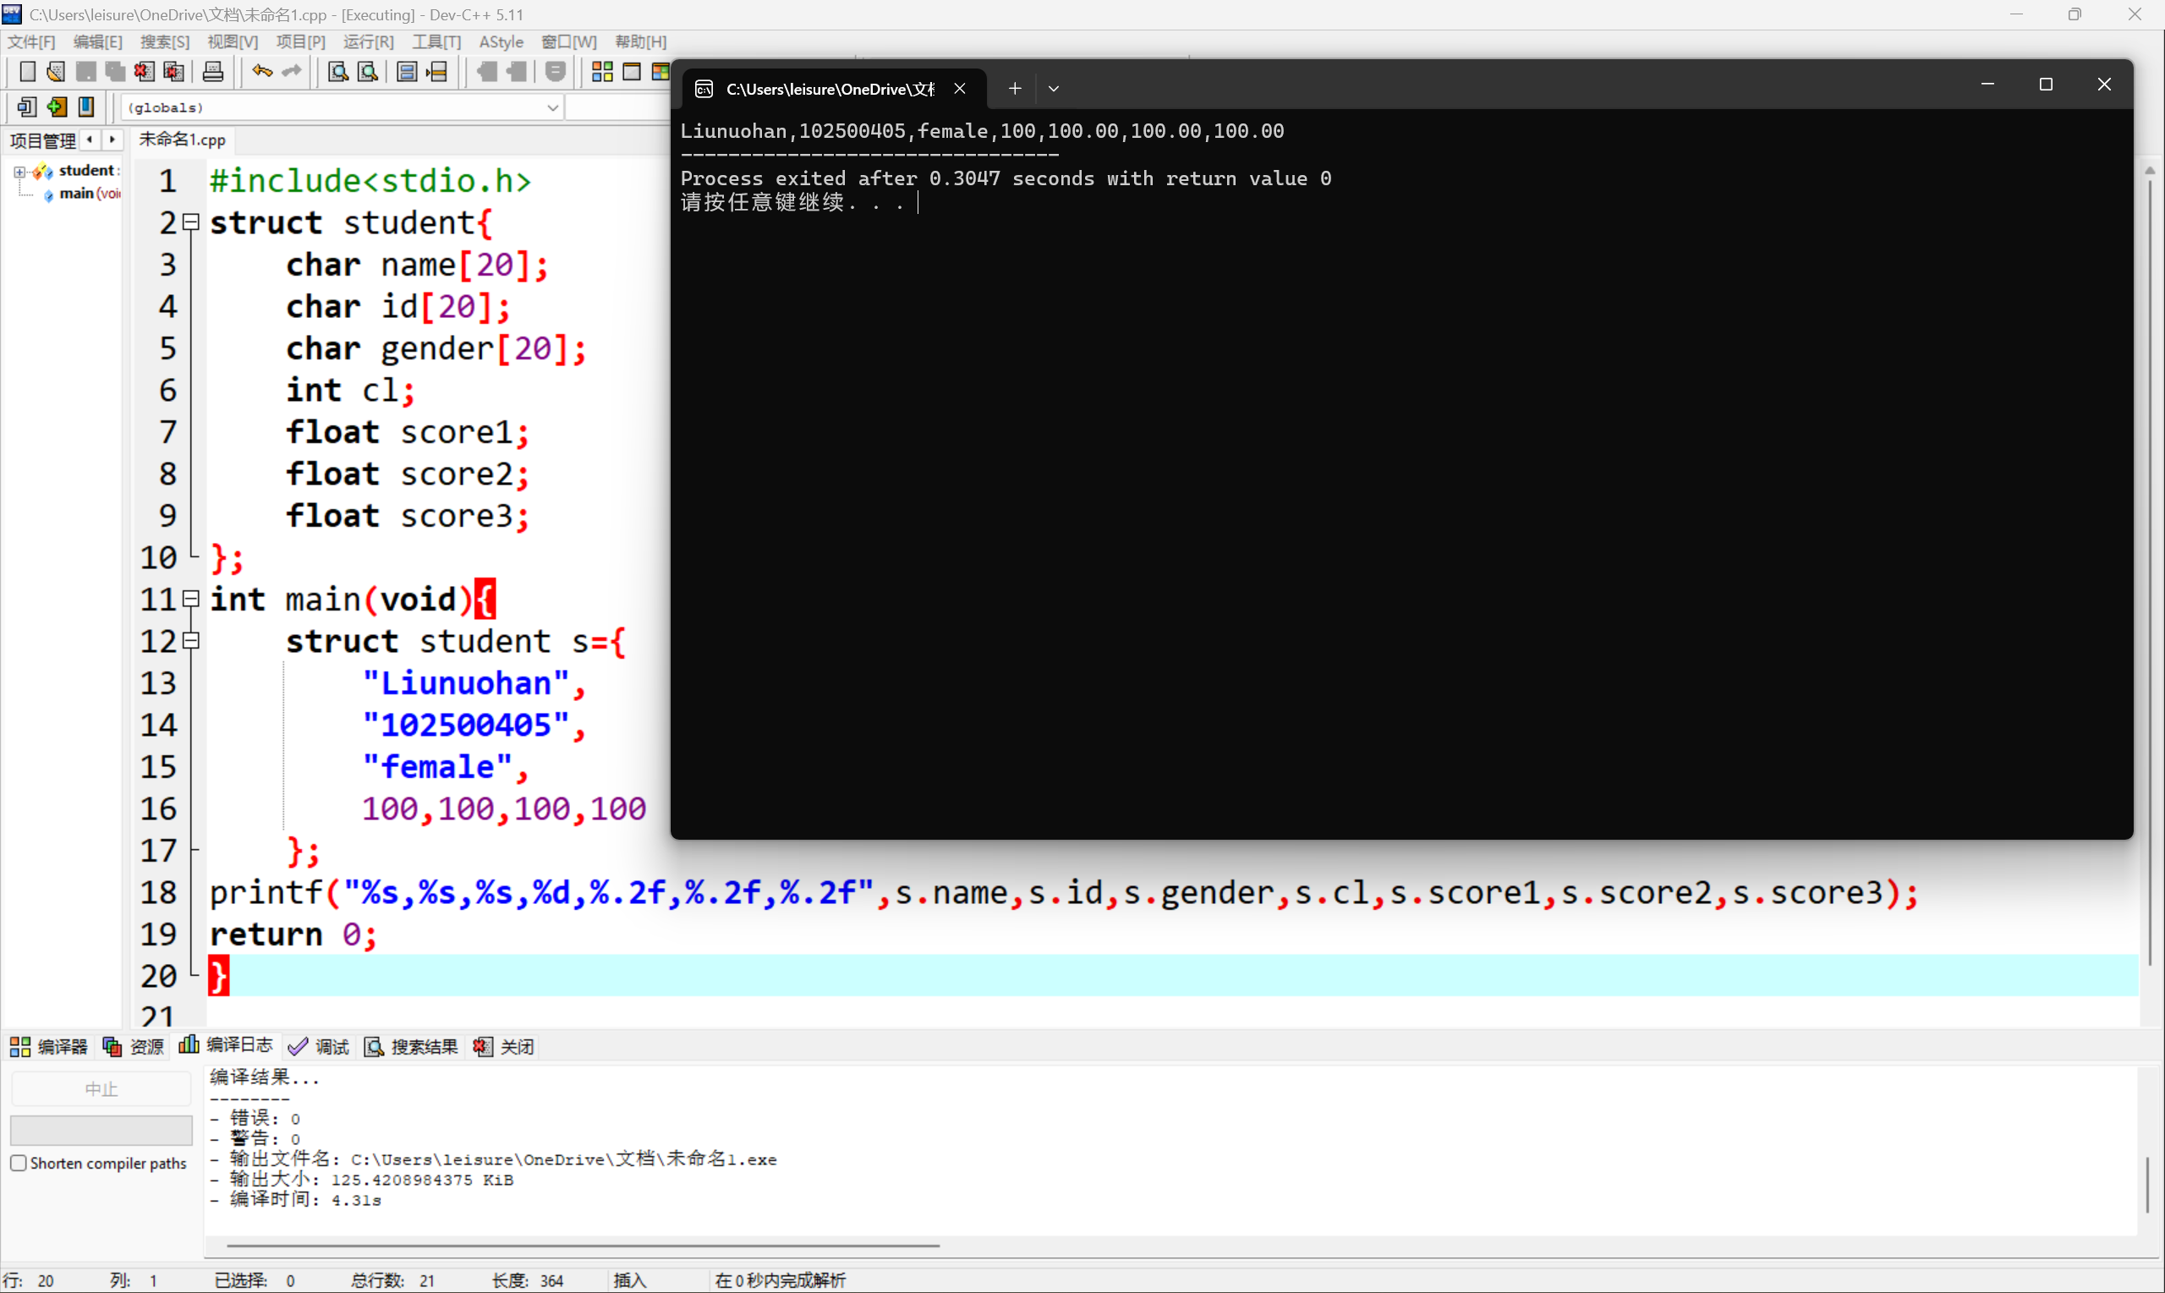Open the terminal tab list chevron

(x=1055, y=88)
